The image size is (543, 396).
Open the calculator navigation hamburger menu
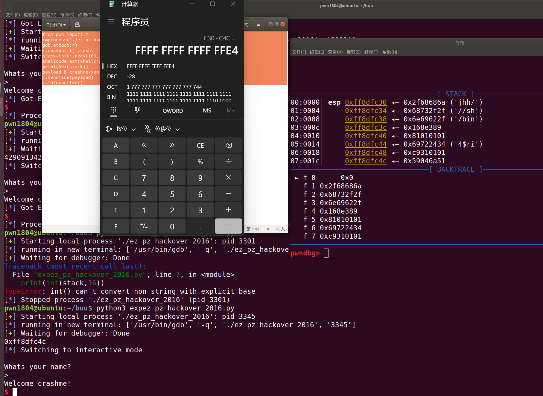click(x=111, y=22)
